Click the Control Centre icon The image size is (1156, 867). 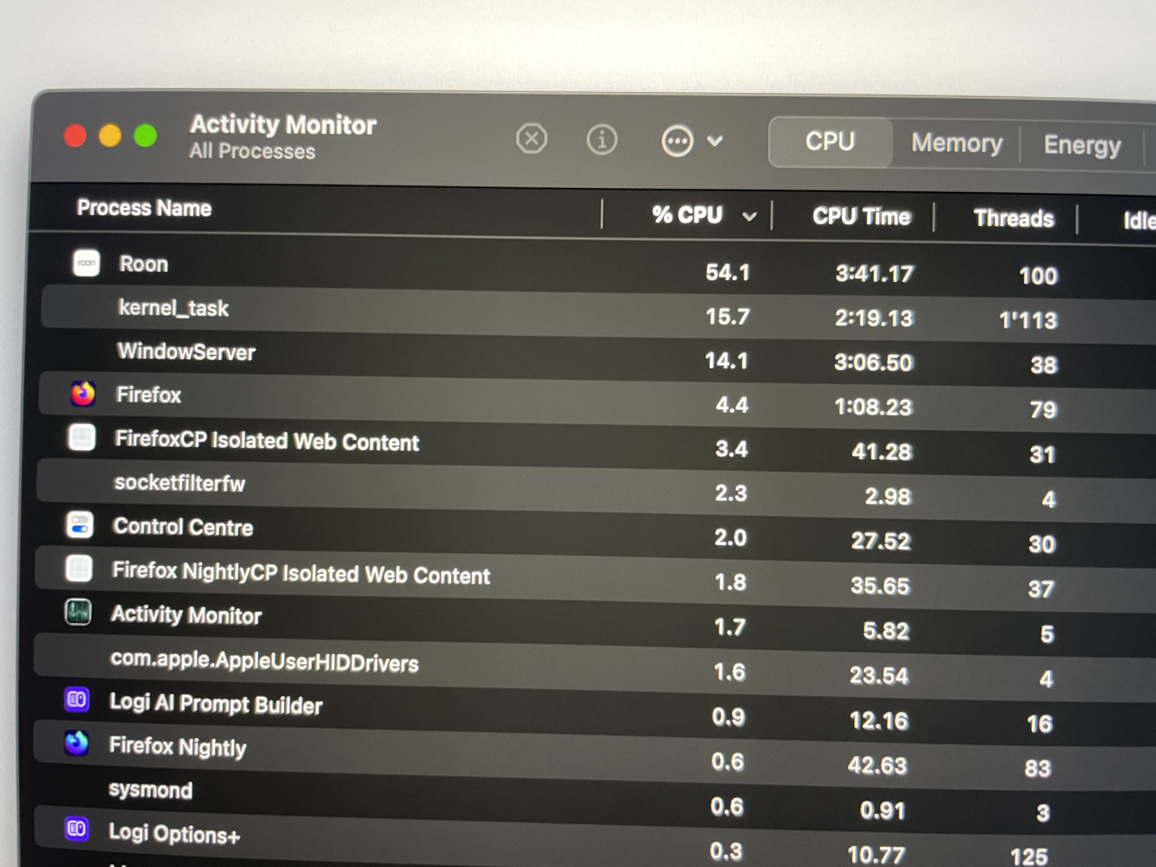pos(80,525)
